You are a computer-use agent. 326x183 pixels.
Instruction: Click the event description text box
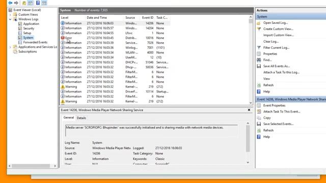[x=151, y=131]
